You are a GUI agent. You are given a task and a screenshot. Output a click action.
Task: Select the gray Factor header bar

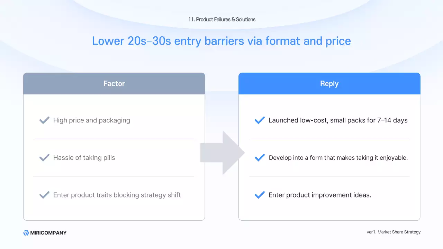pyautogui.click(x=114, y=84)
